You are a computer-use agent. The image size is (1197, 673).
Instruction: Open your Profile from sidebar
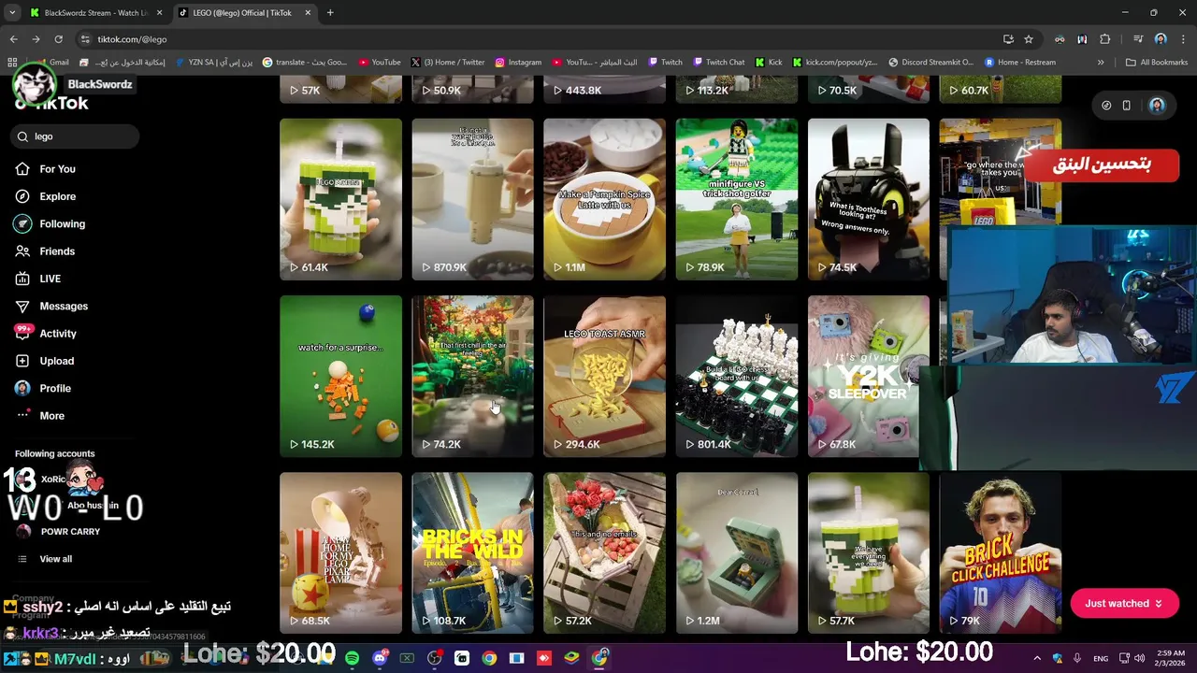point(54,388)
